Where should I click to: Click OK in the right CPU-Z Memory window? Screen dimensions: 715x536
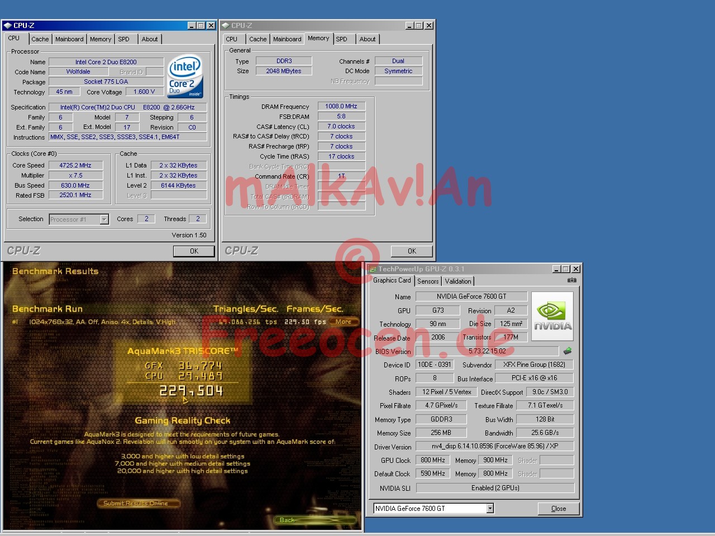pyautogui.click(x=412, y=251)
